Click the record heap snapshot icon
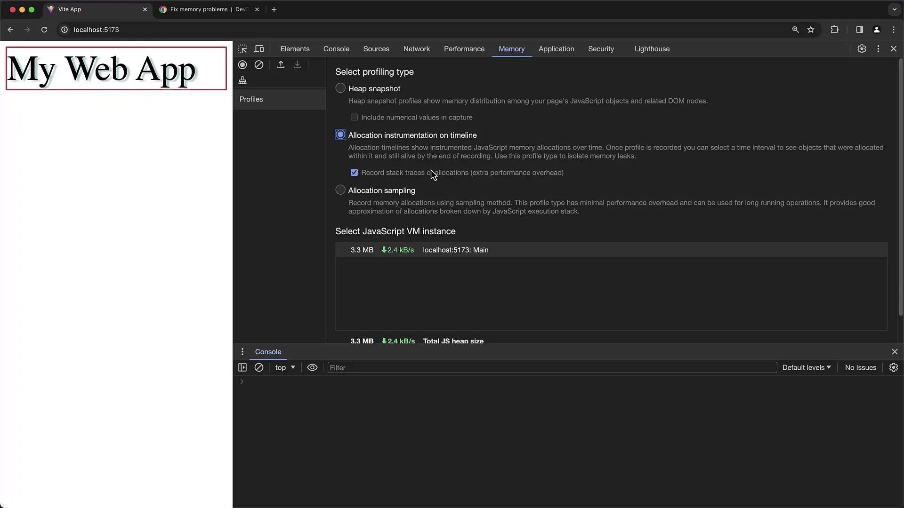The height and width of the screenshot is (508, 904). tap(243, 64)
